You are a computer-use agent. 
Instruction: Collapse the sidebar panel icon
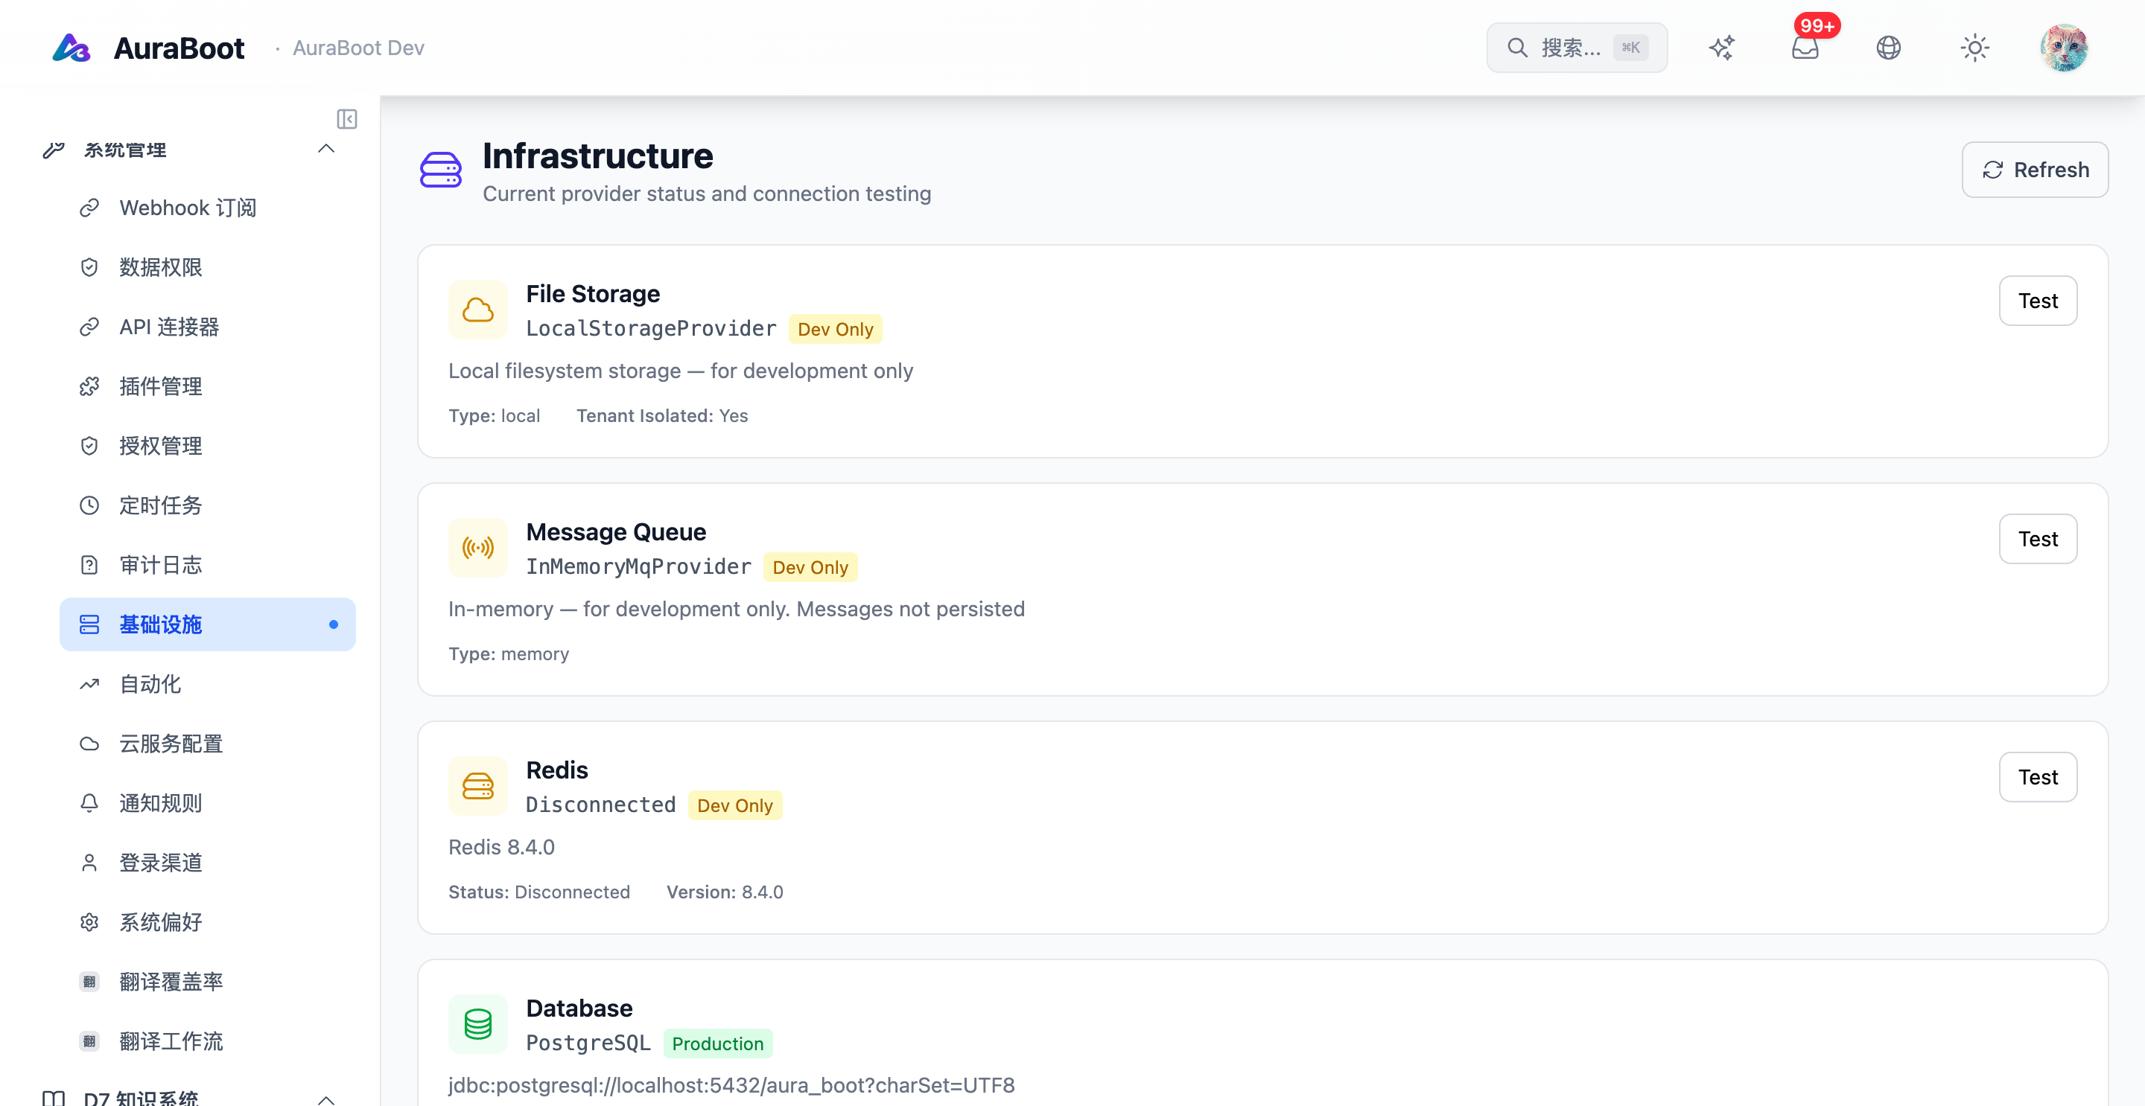click(x=346, y=119)
